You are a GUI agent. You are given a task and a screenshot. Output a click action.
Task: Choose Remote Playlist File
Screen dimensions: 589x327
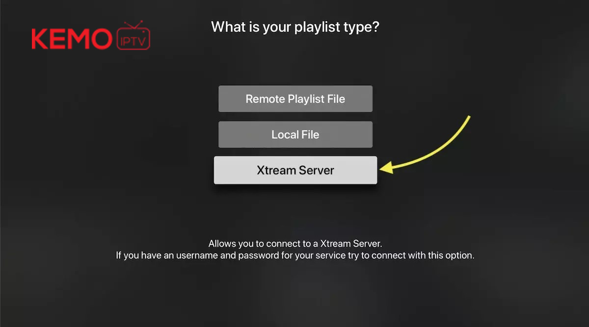click(295, 99)
